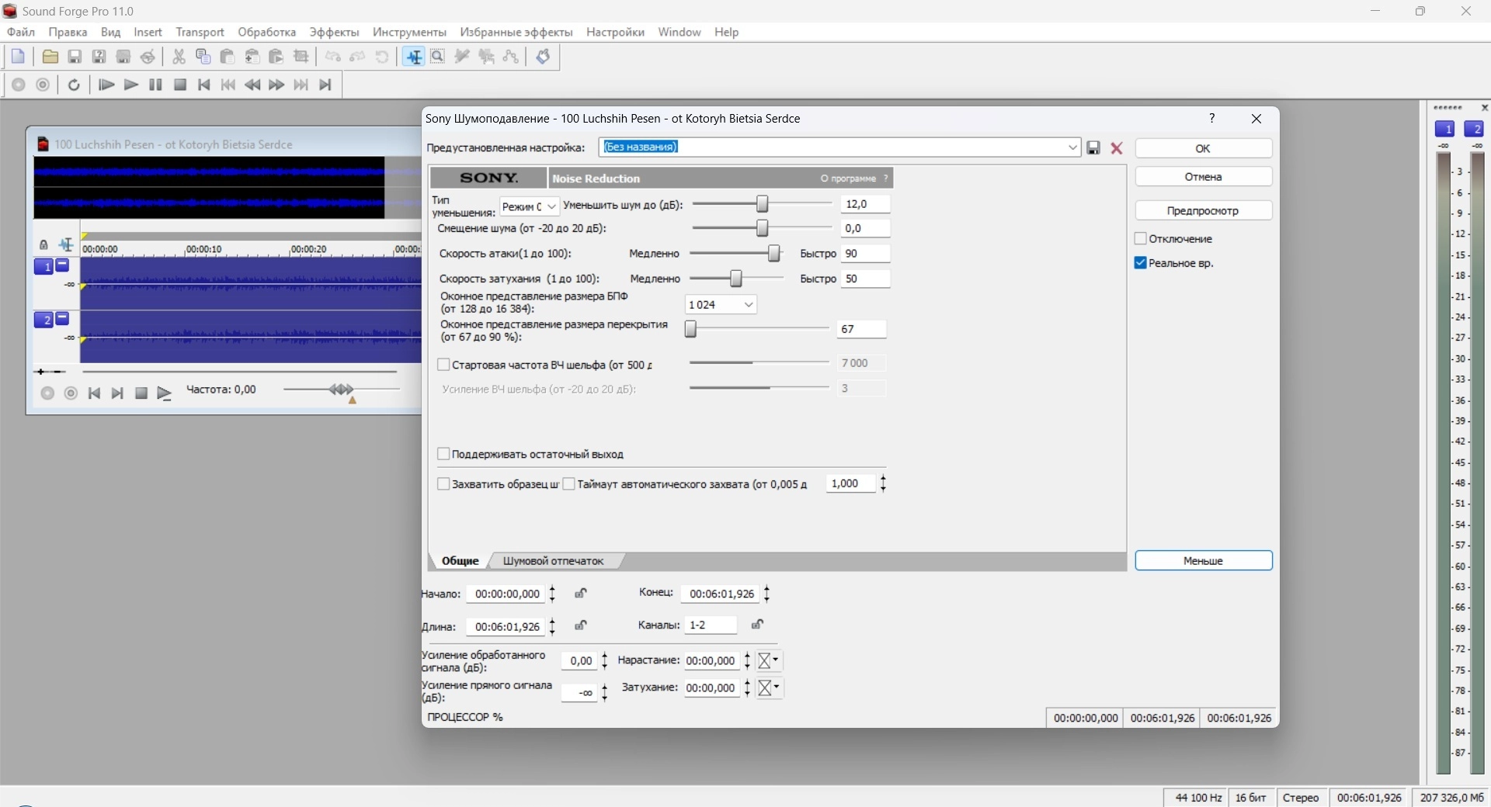The width and height of the screenshot is (1491, 807).
Task: Enable the Стартовая частота ВЧ шельфа checkbox
Action: pos(443,365)
